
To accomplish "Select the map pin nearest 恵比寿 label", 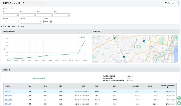I will click(x=124, y=57).
